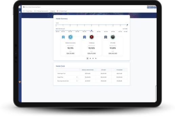Viewport: 175px width, 124px height.
Task: Select the second carousel page dot
Action: pyautogui.click(x=90, y=58)
